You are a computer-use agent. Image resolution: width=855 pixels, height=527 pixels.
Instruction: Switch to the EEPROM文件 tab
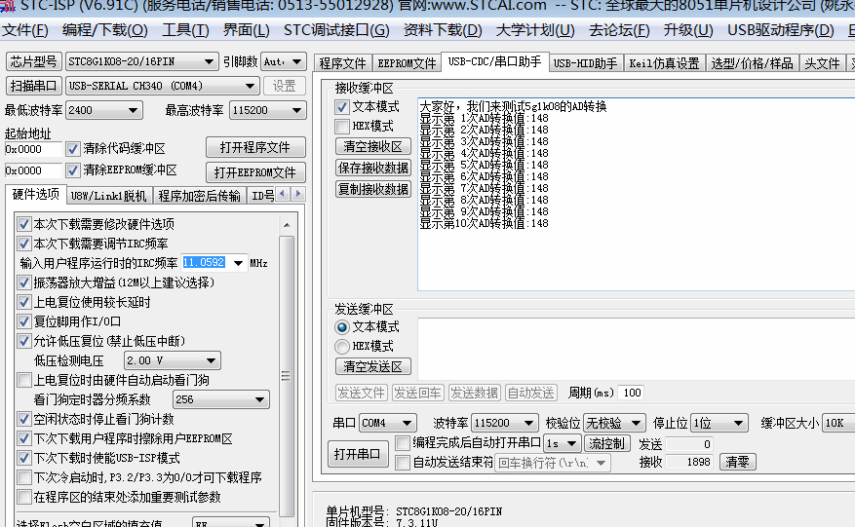click(407, 63)
